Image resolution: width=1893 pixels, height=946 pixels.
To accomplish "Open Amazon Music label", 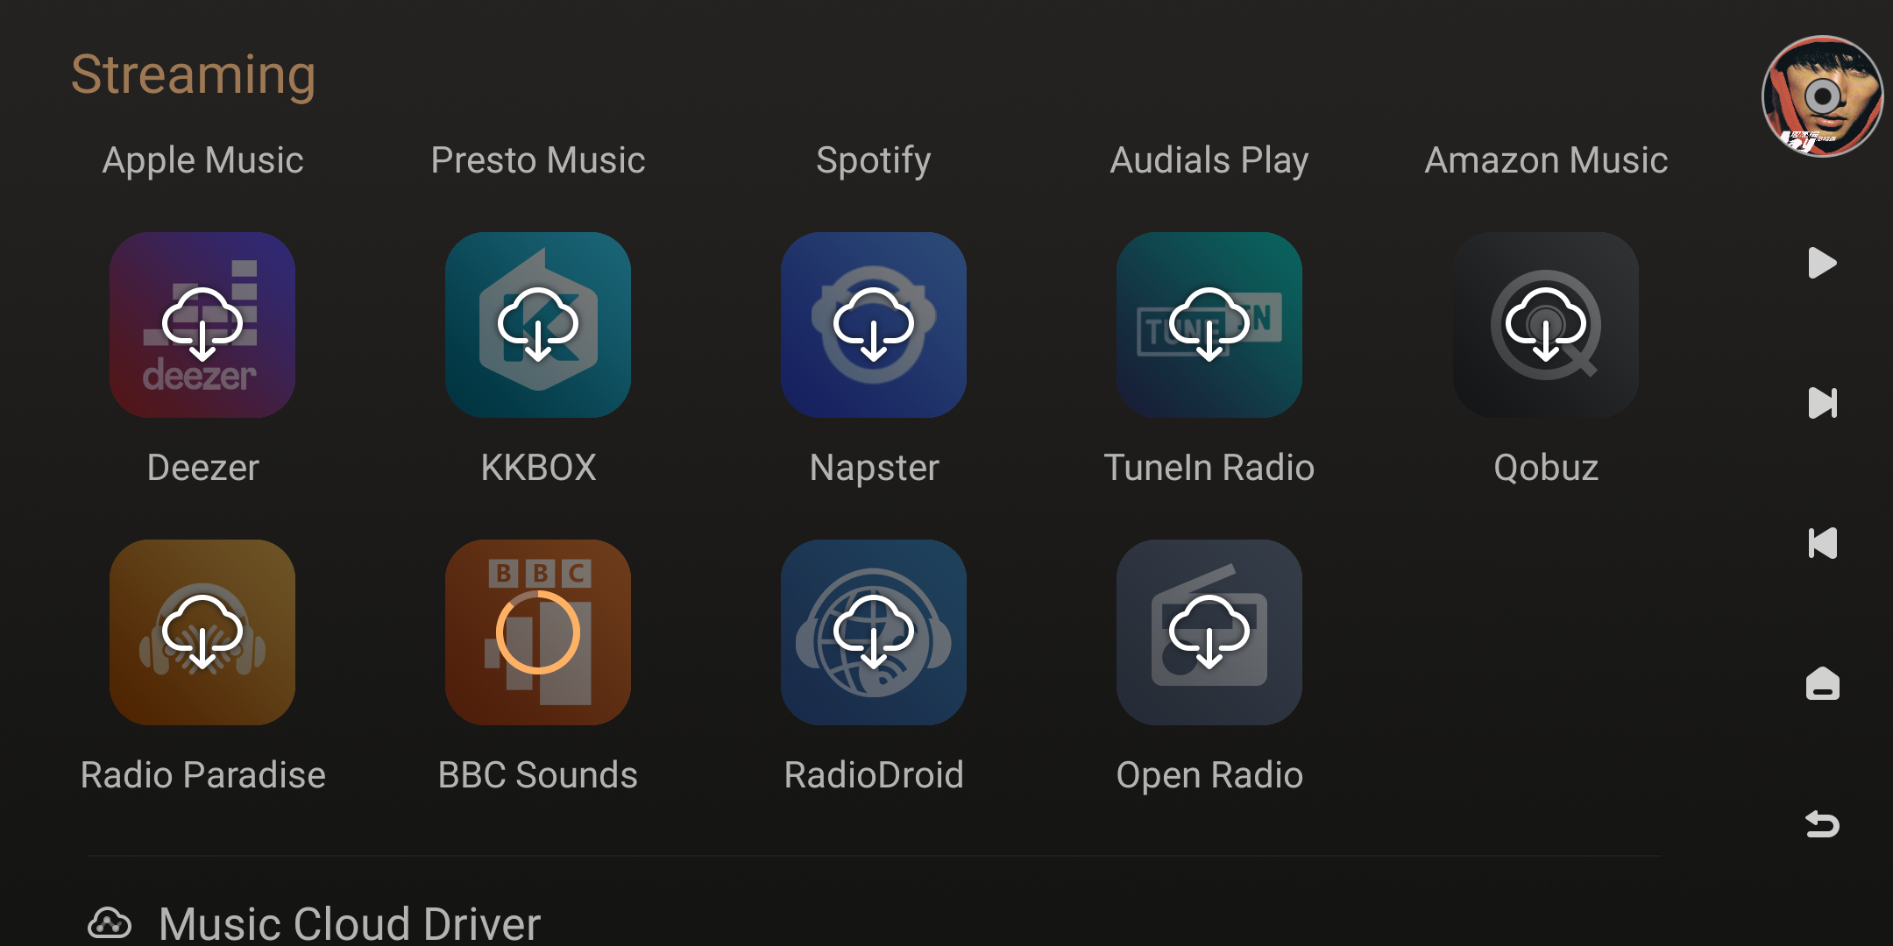I will (1546, 161).
